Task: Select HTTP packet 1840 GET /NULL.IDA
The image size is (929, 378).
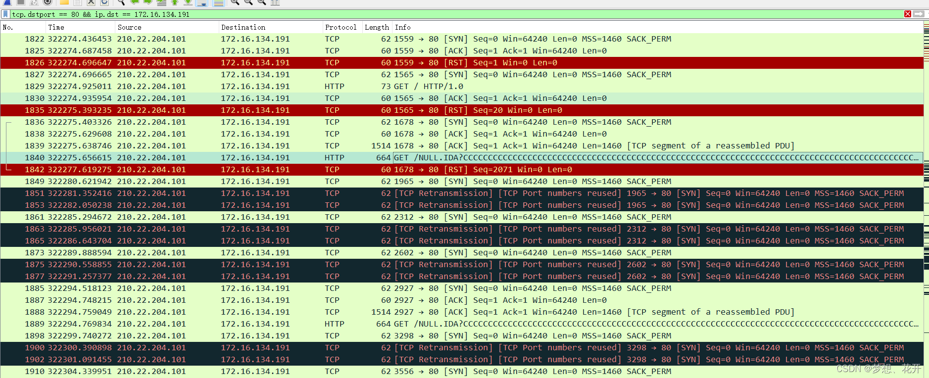Action: (462, 158)
